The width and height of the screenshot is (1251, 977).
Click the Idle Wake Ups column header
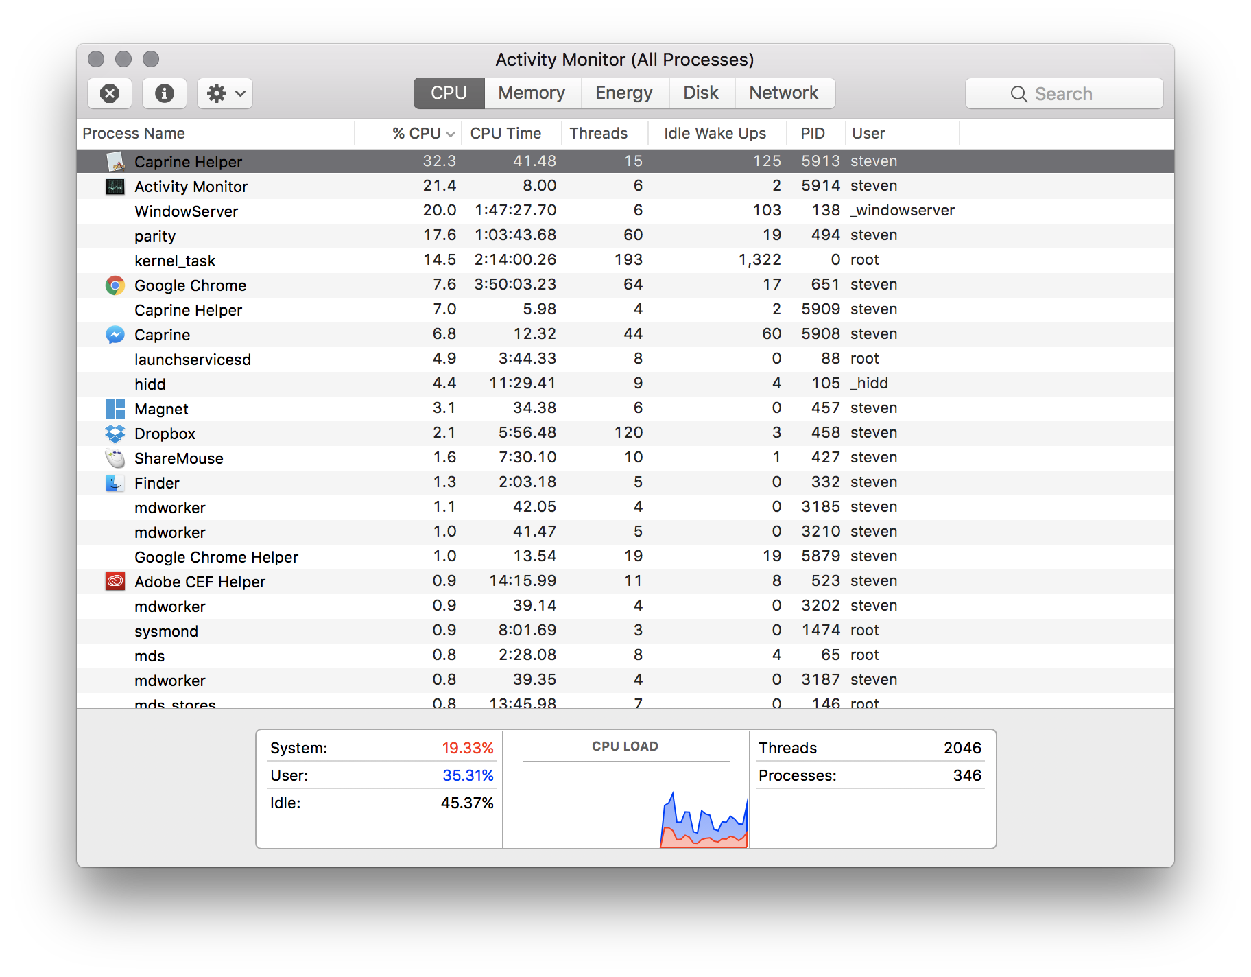(714, 133)
